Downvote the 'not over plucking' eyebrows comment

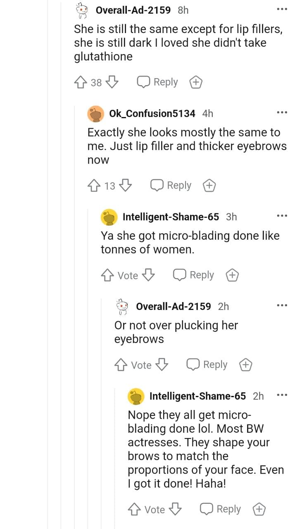162,365
